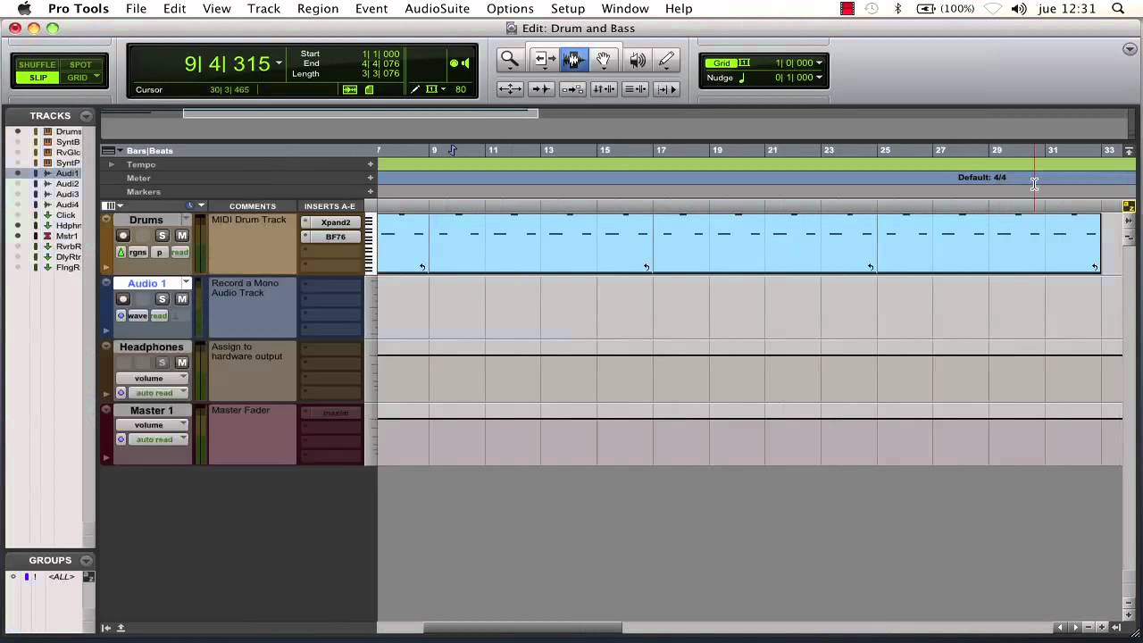The width and height of the screenshot is (1143, 643).
Task: Click the plus icon on the Meter ruler
Action: [370, 178]
